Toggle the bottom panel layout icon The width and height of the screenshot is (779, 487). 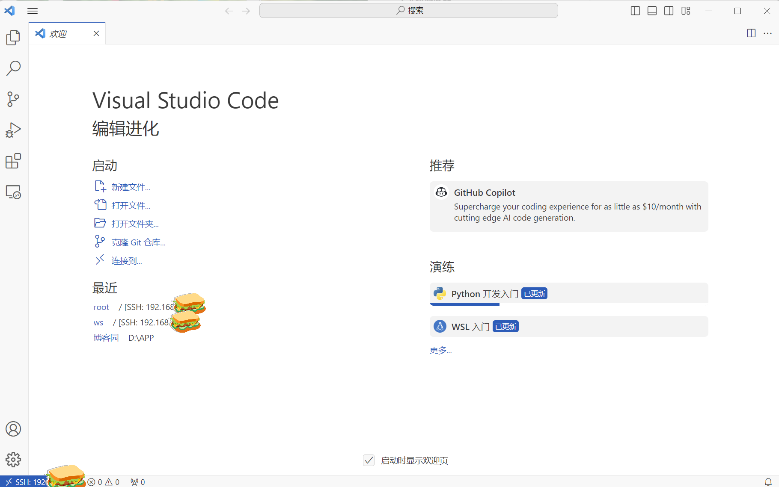(x=652, y=11)
